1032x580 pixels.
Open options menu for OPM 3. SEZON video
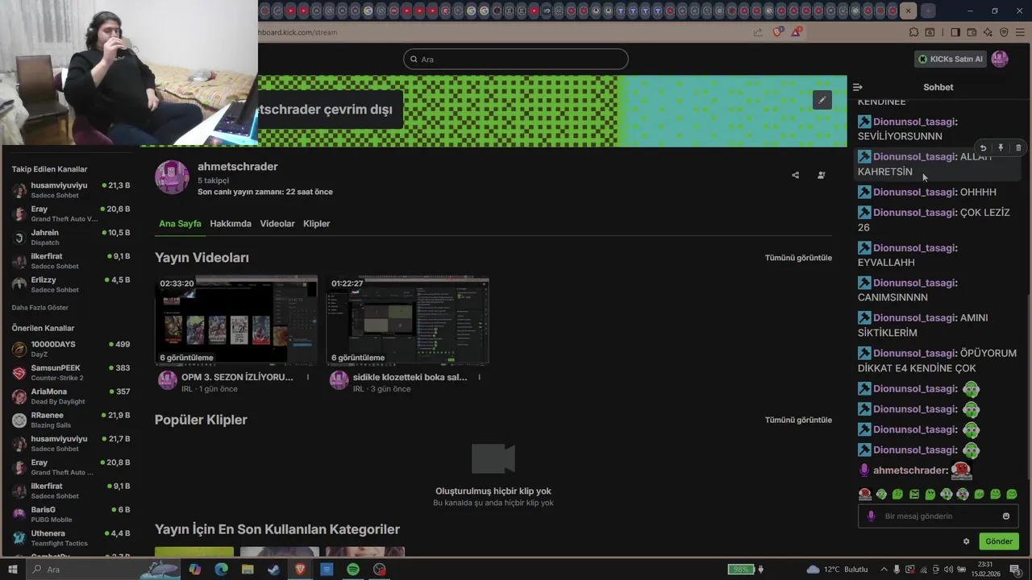pyautogui.click(x=308, y=377)
